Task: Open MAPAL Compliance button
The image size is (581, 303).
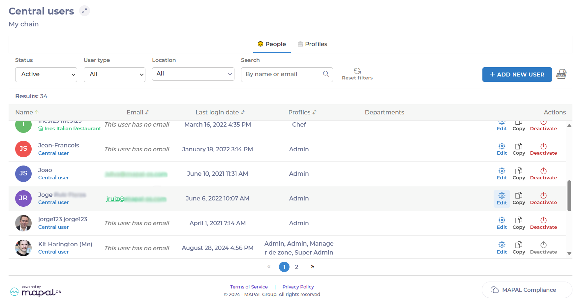Action: tap(527, 290)
